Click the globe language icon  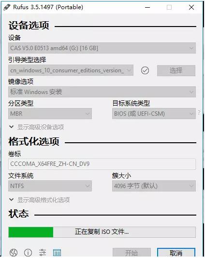pos(14,252)
